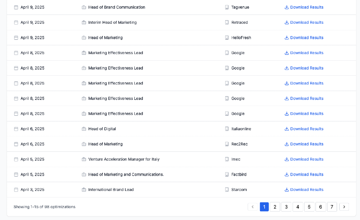Select the 'Interim Head of Marketing' job title

click(112, 22)
